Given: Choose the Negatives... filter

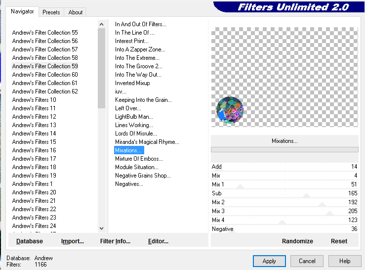Looking at the screenshot, I should [129, 184].
